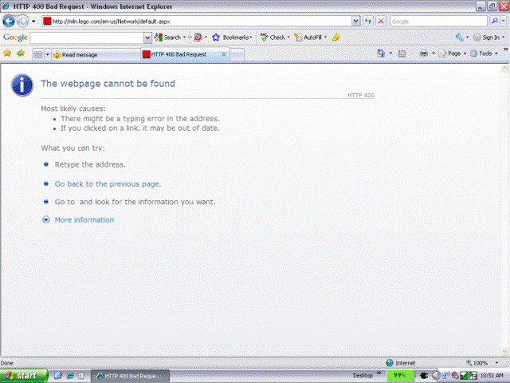Close the HTTP 400 Bad Request tab

[x=224, y=54]
